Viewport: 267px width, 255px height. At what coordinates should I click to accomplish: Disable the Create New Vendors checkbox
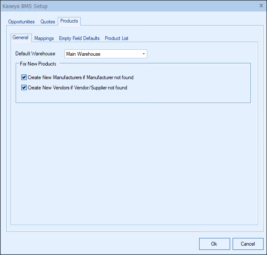[x=24, y=88]
